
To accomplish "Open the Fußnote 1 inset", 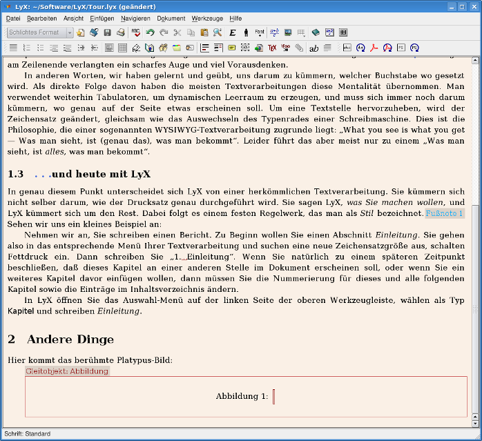I will (445, 213).
